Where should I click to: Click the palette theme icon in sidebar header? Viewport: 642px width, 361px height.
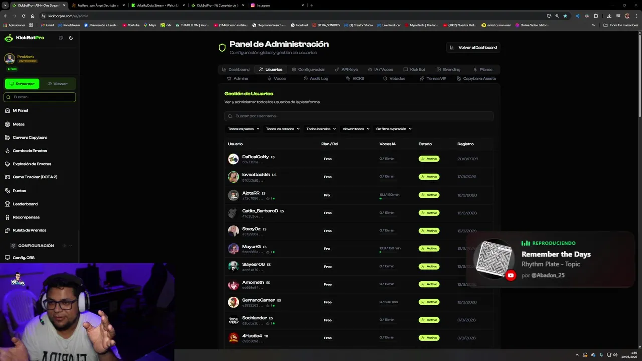click(61, 38)
